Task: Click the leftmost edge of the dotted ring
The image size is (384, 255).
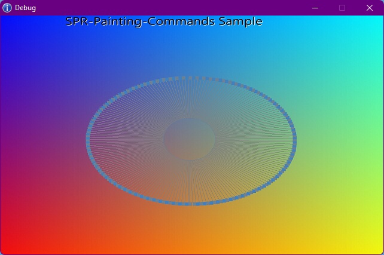Action: point(88,140)
